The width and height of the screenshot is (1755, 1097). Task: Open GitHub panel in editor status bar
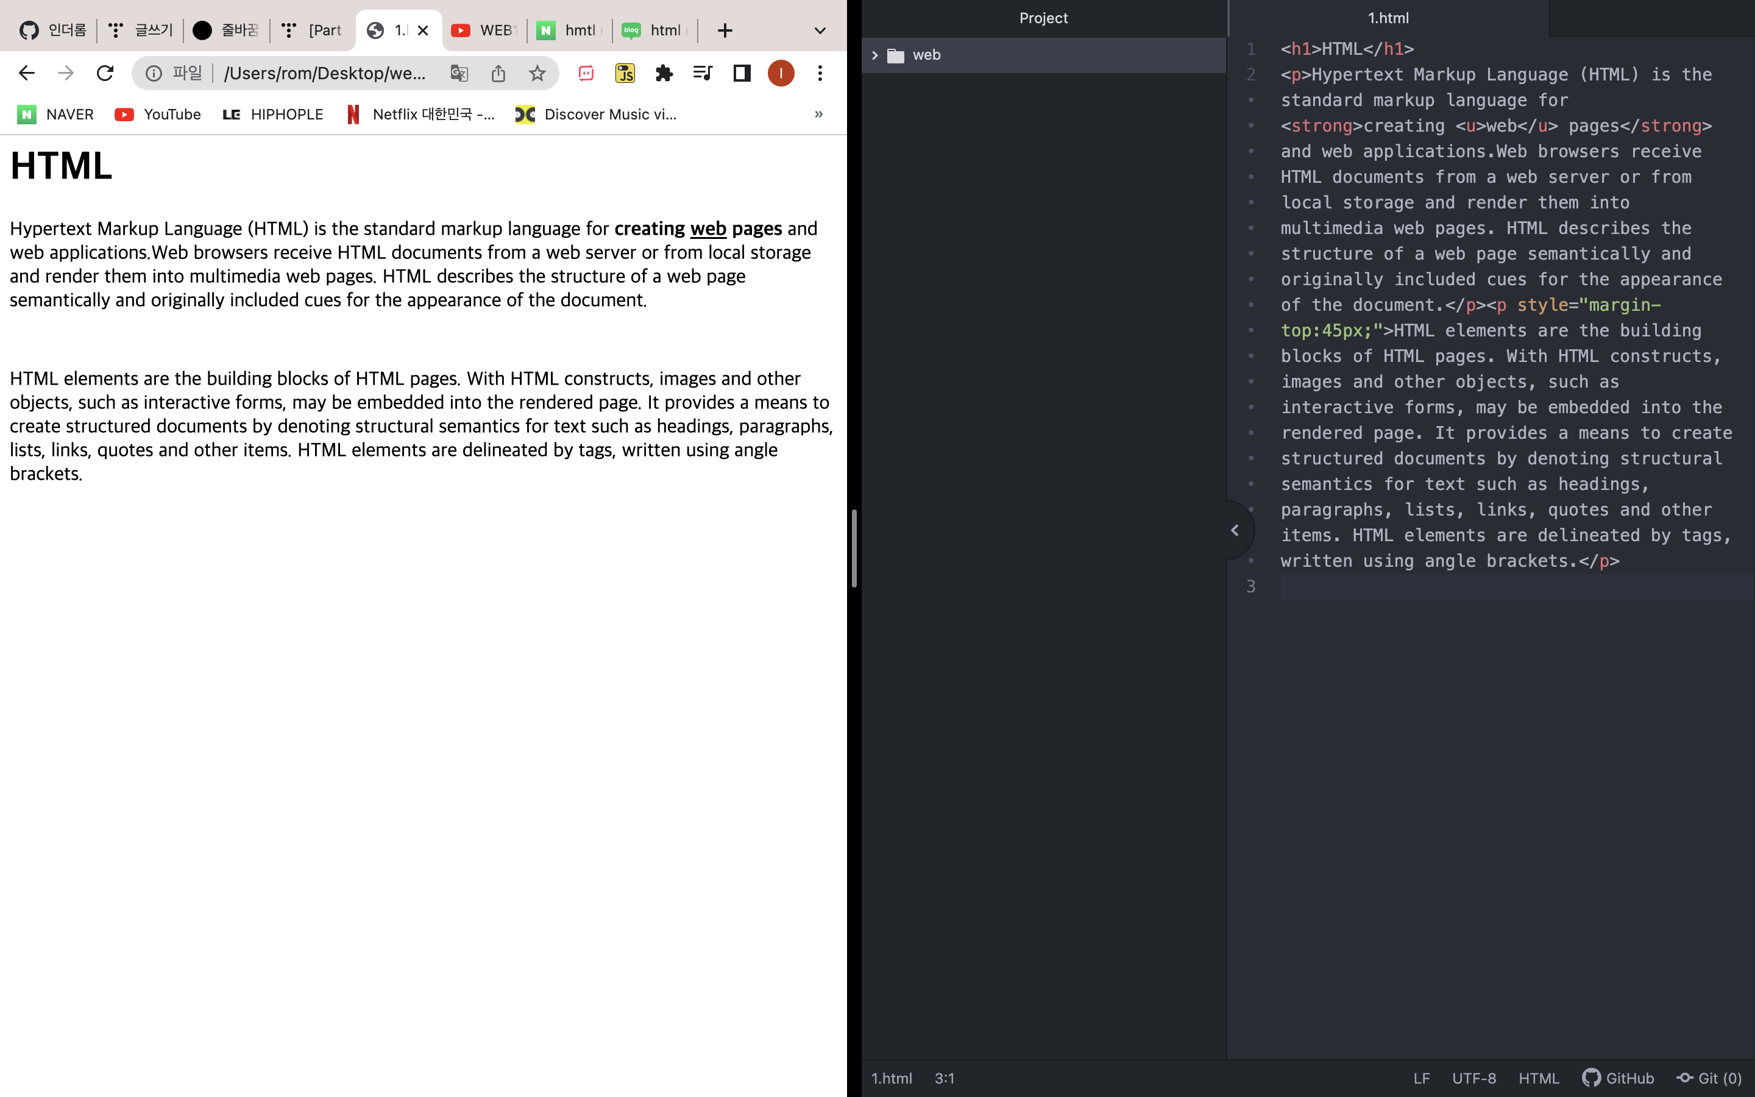1618,1077
